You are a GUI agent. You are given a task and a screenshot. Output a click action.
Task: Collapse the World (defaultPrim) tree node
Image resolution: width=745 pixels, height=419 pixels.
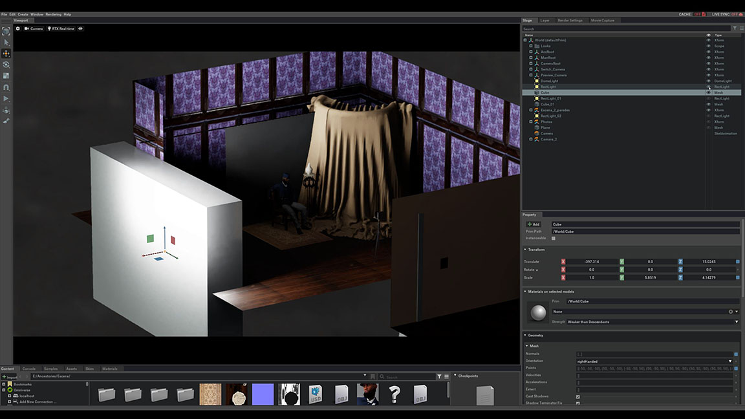point(526,40)
